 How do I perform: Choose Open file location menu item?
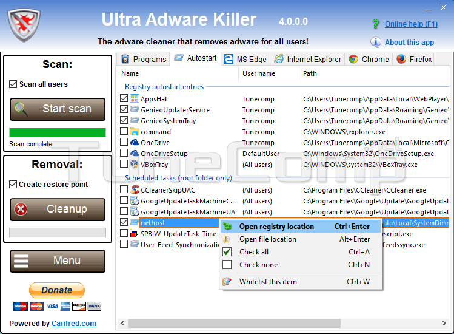(301, 239)
